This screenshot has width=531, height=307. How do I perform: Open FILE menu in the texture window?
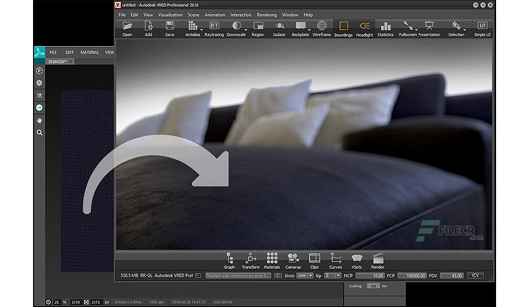coord(53,53)
